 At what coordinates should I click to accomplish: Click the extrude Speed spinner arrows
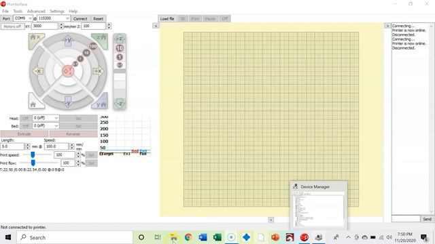click(71, 146)
